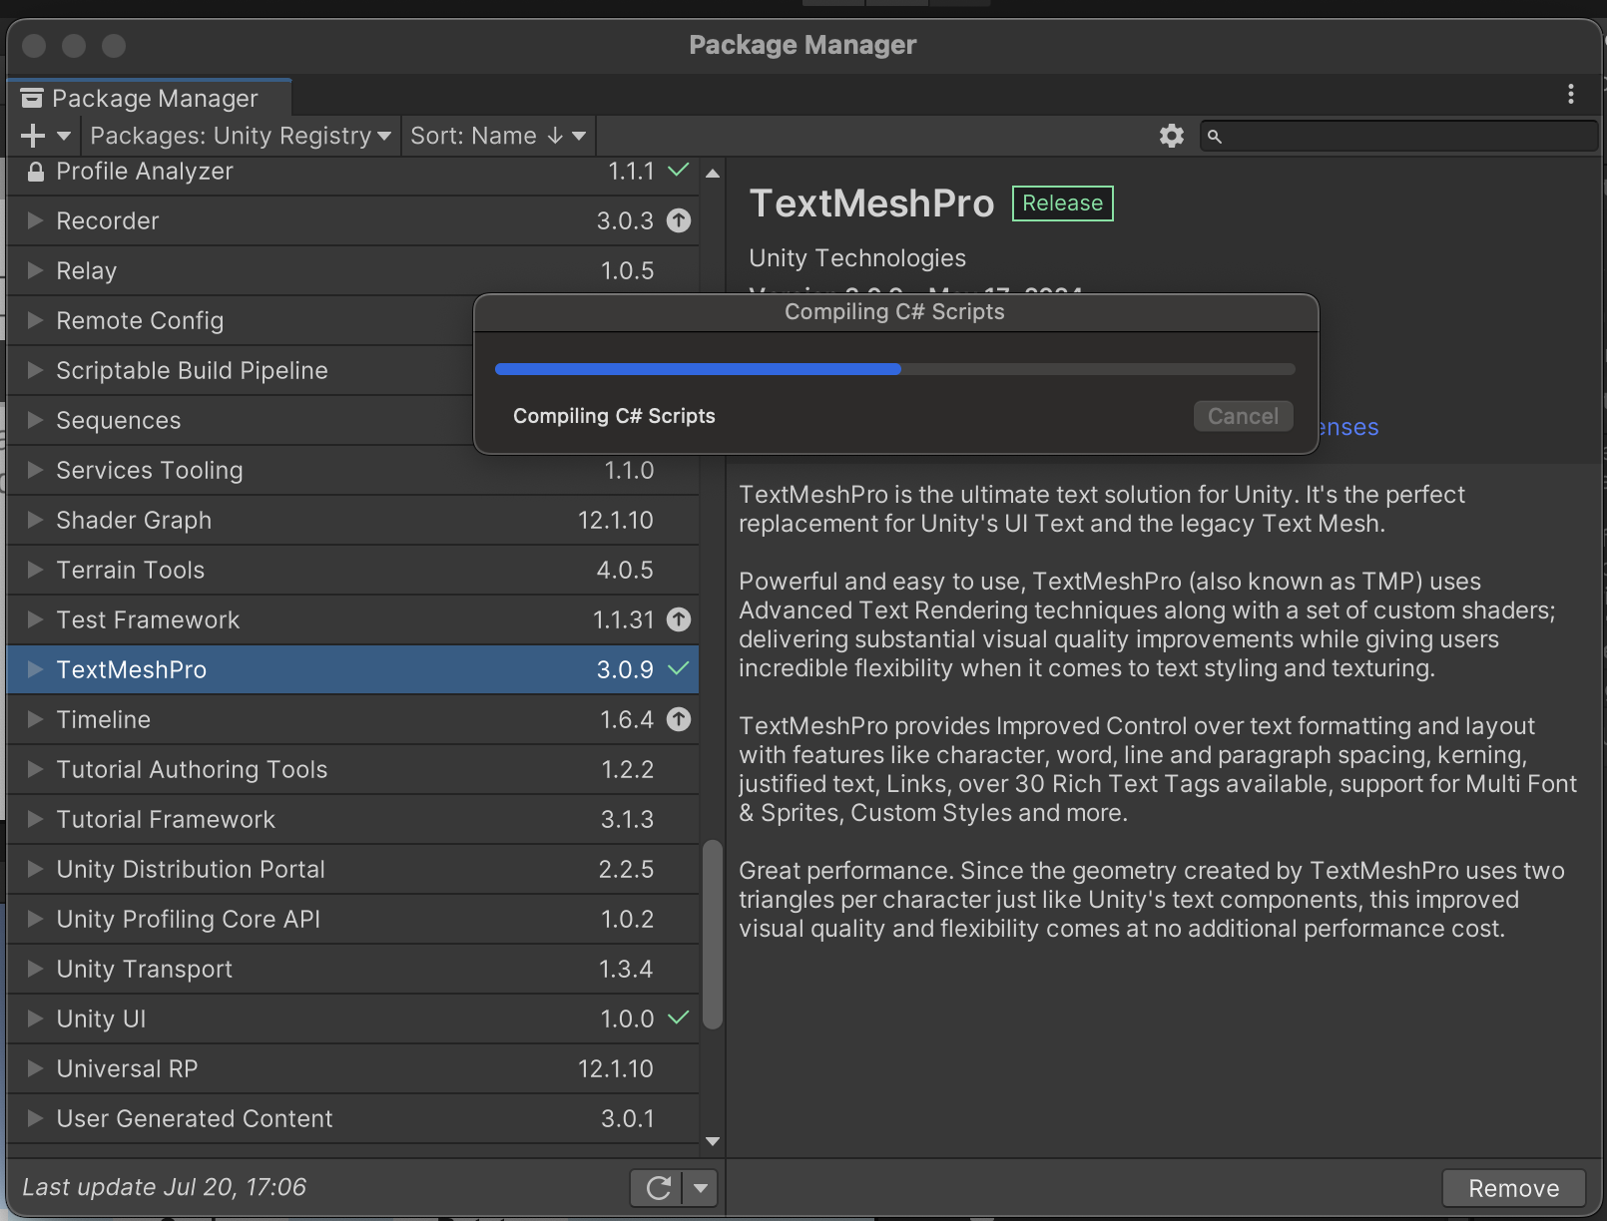Expand User Generated Content entry

tap(35, 1118)
